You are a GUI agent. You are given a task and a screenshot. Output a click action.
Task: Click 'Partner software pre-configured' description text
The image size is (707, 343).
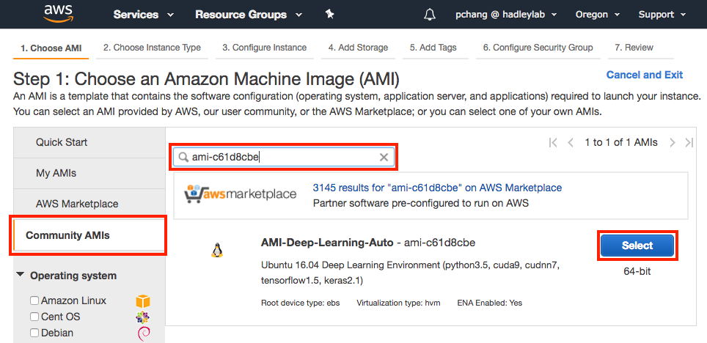coord(421,203)
